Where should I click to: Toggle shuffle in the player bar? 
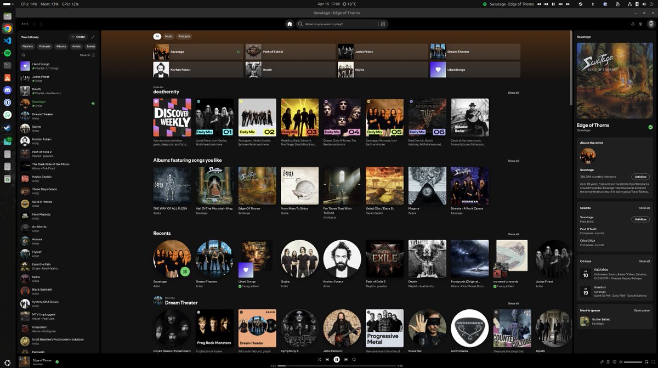pyautogui.click(x=319, y=360)
